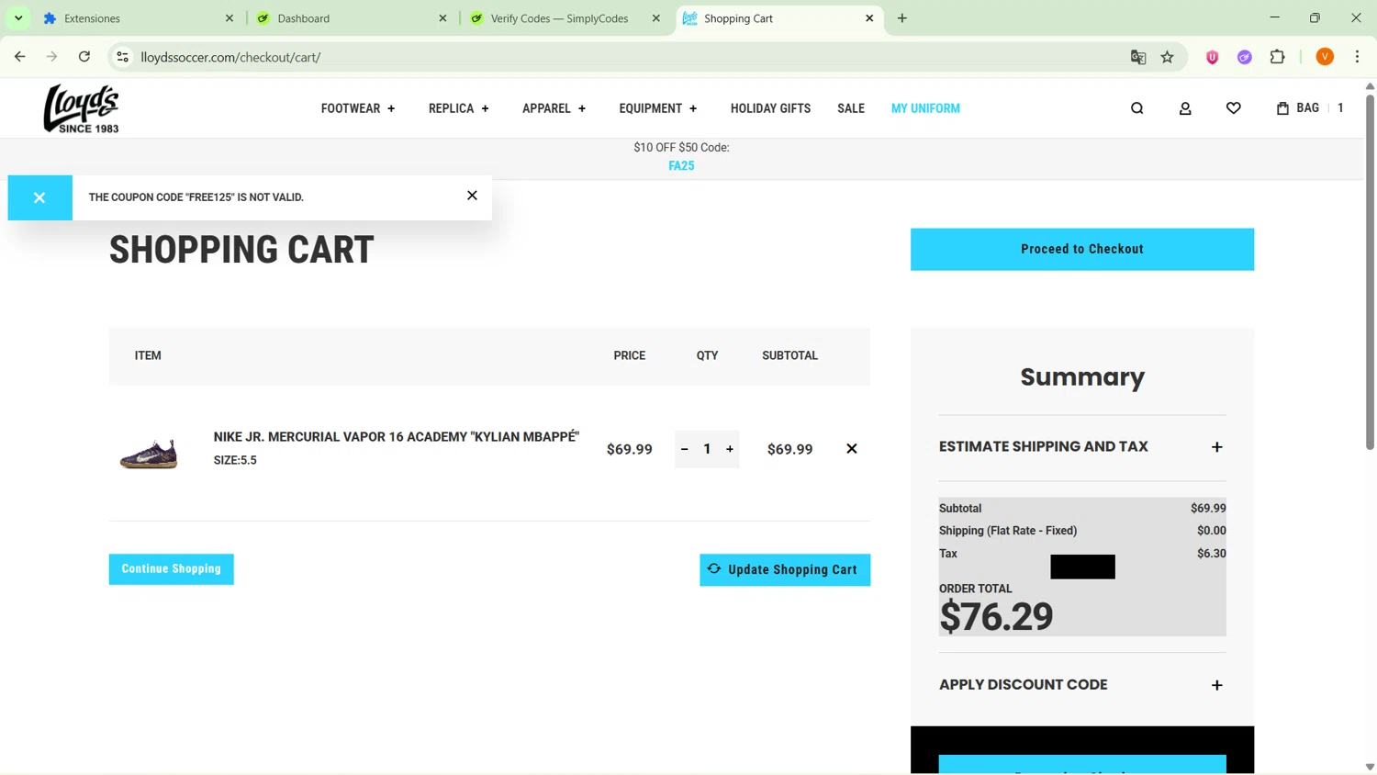The image size is (1377, 775).
Task: Click the address bar URL
Action: click(230, 57)
